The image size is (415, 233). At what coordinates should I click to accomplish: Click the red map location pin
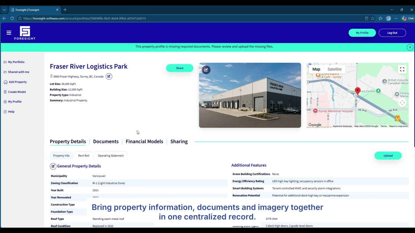coord(358,91)
